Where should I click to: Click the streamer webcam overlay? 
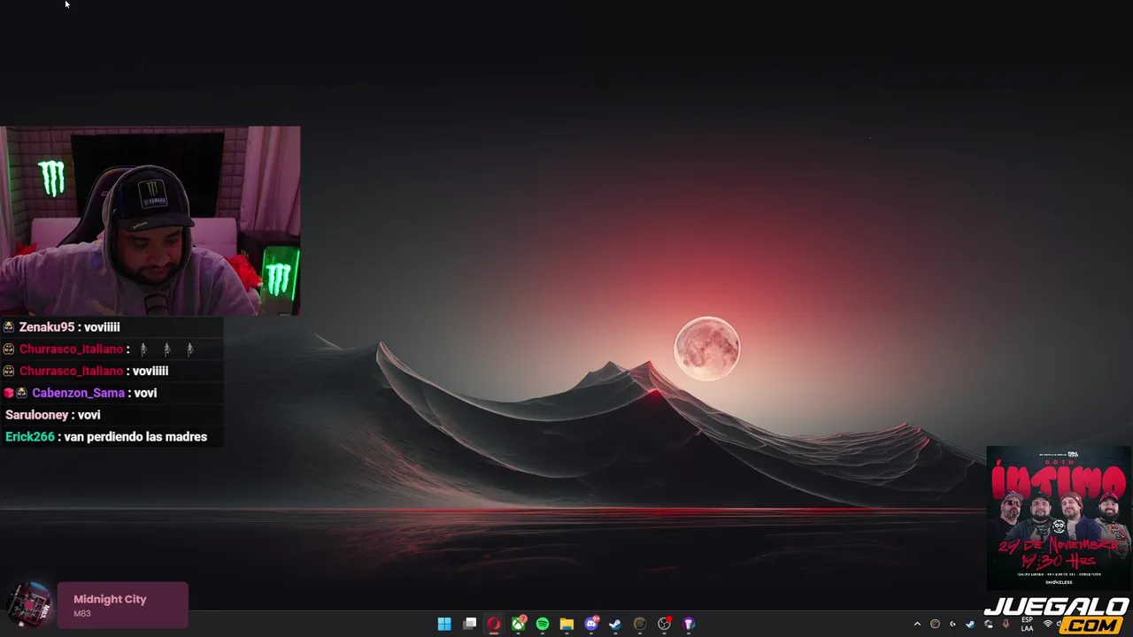pos(150,221)
